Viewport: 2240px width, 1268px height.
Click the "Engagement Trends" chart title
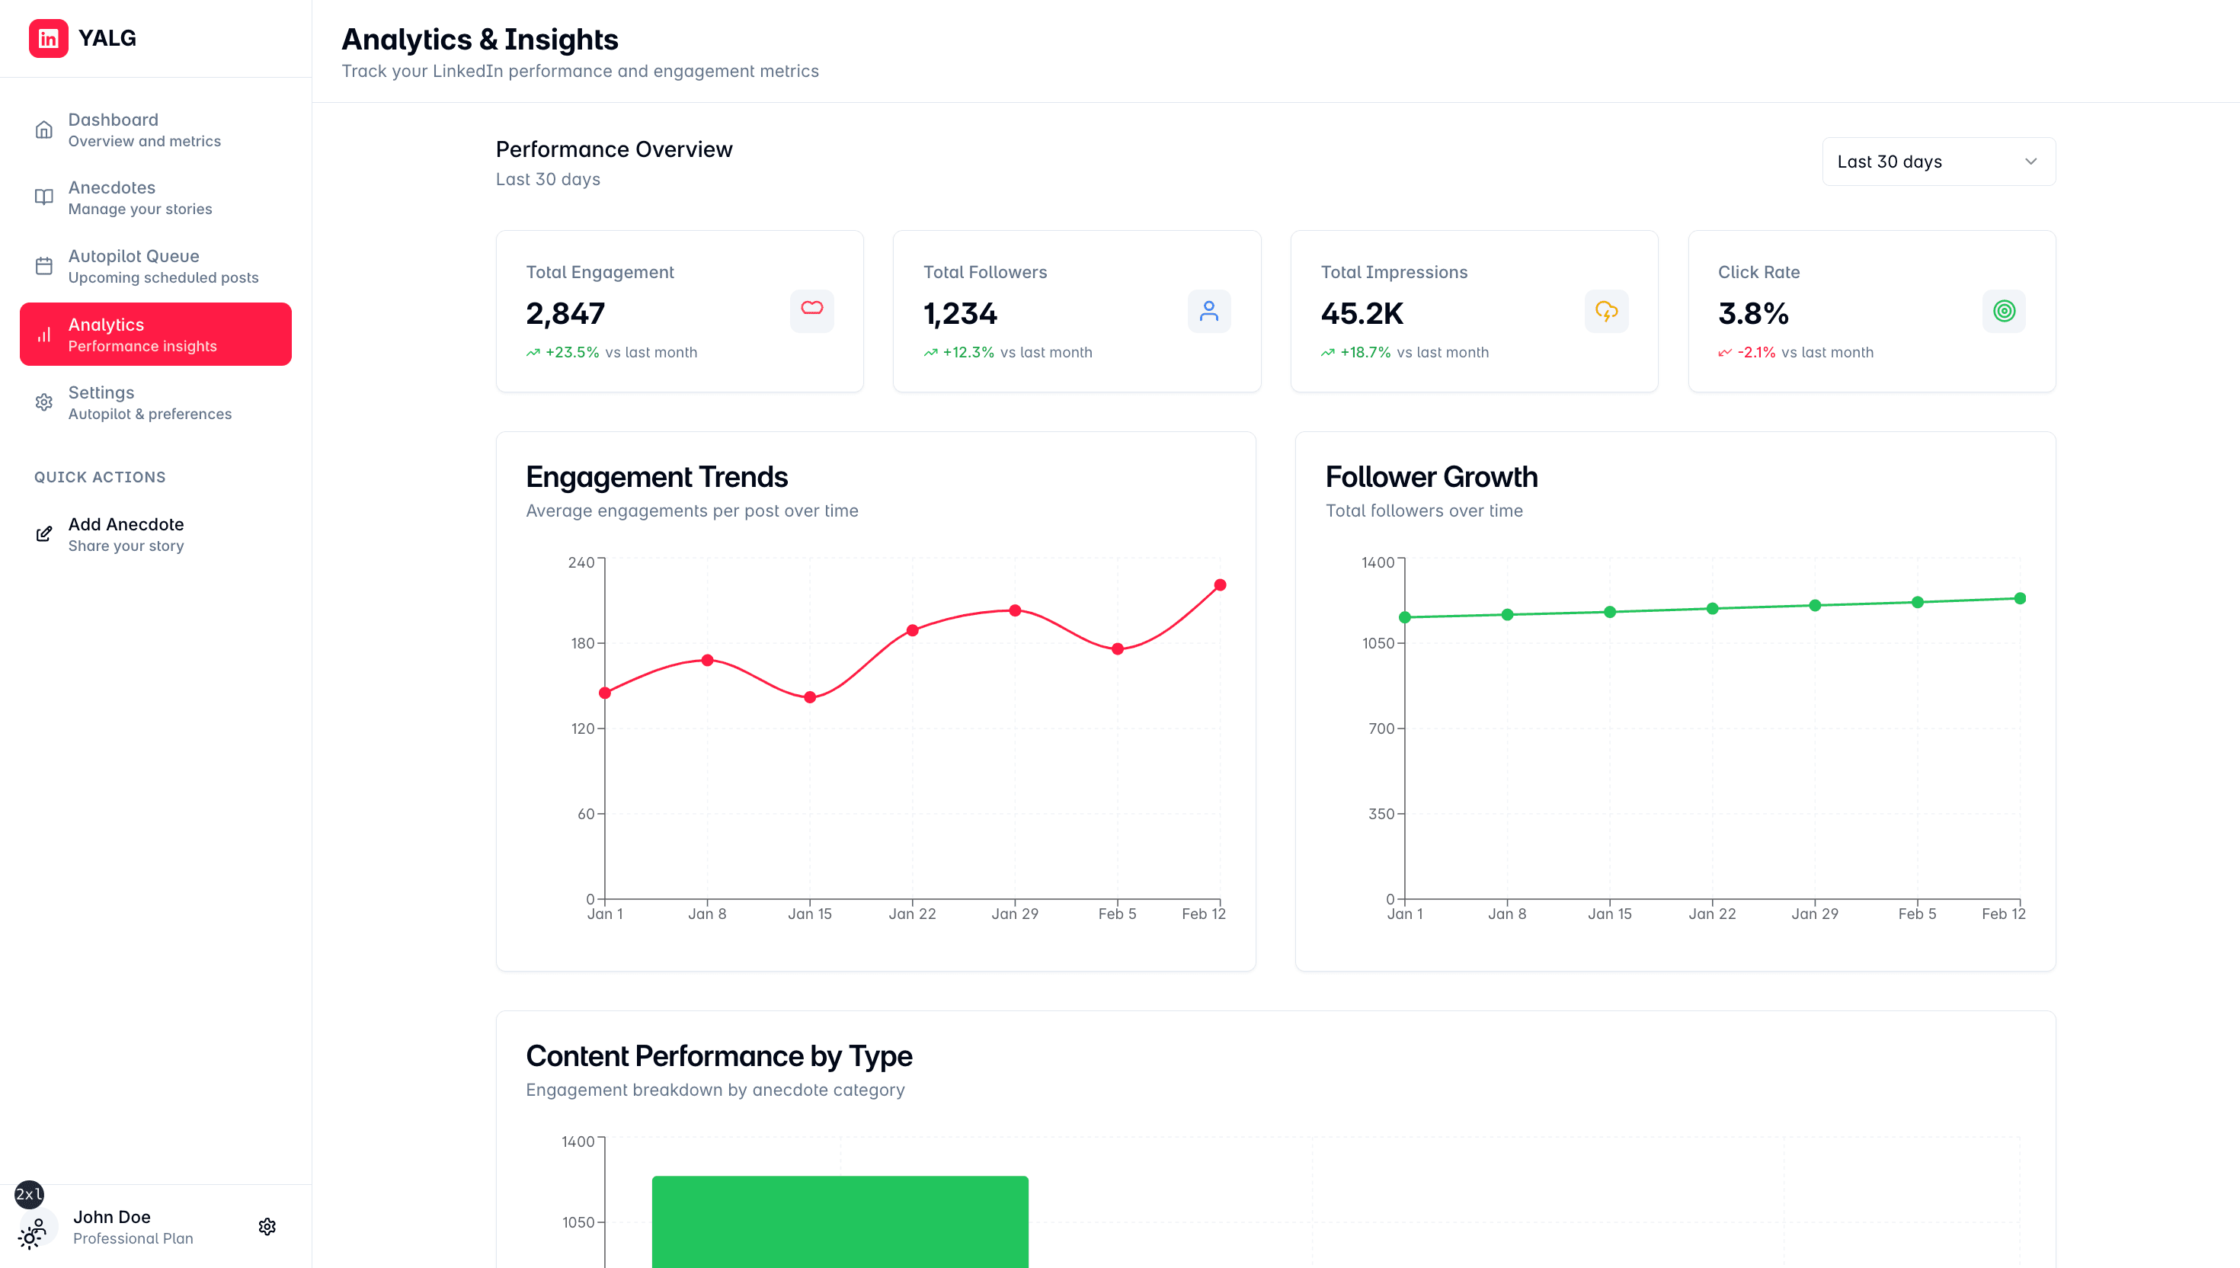pos(658,477)
